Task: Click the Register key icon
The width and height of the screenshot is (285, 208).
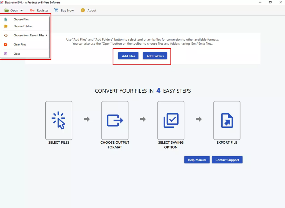Action: [x=32, y=10]
